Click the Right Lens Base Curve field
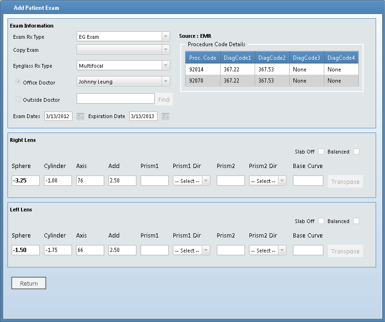The height and width of the screenshot is (322, 385). click(308, 181)
